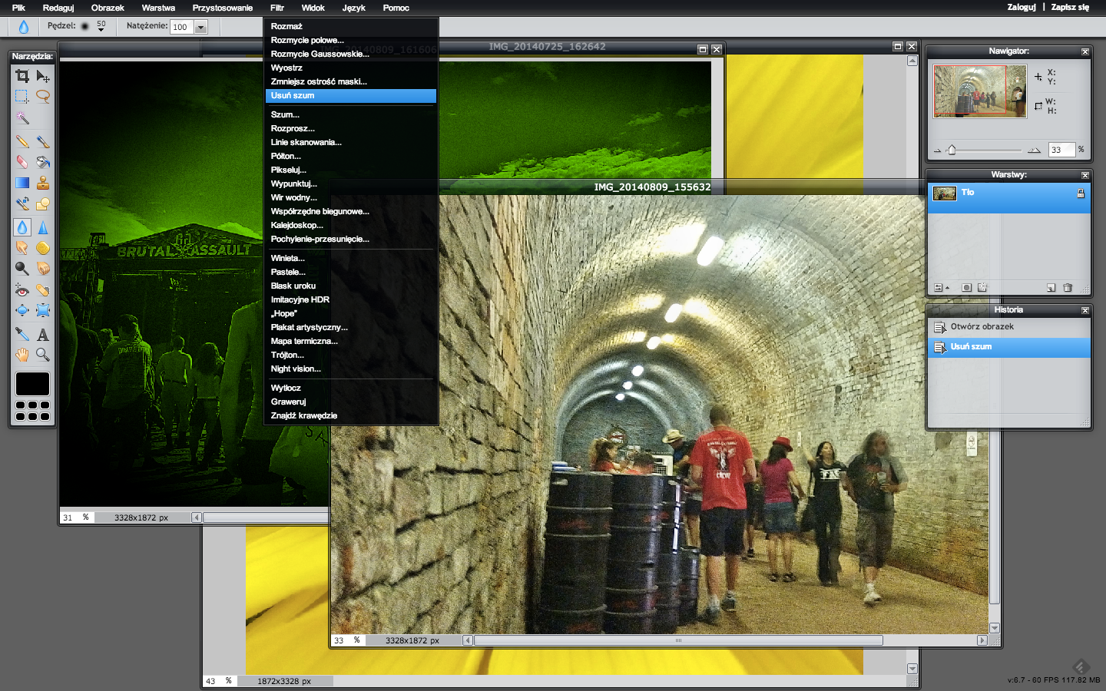This screenshot has height=691, width=1106.
Task: Select the Lasso tool
Action: (43, 97)
